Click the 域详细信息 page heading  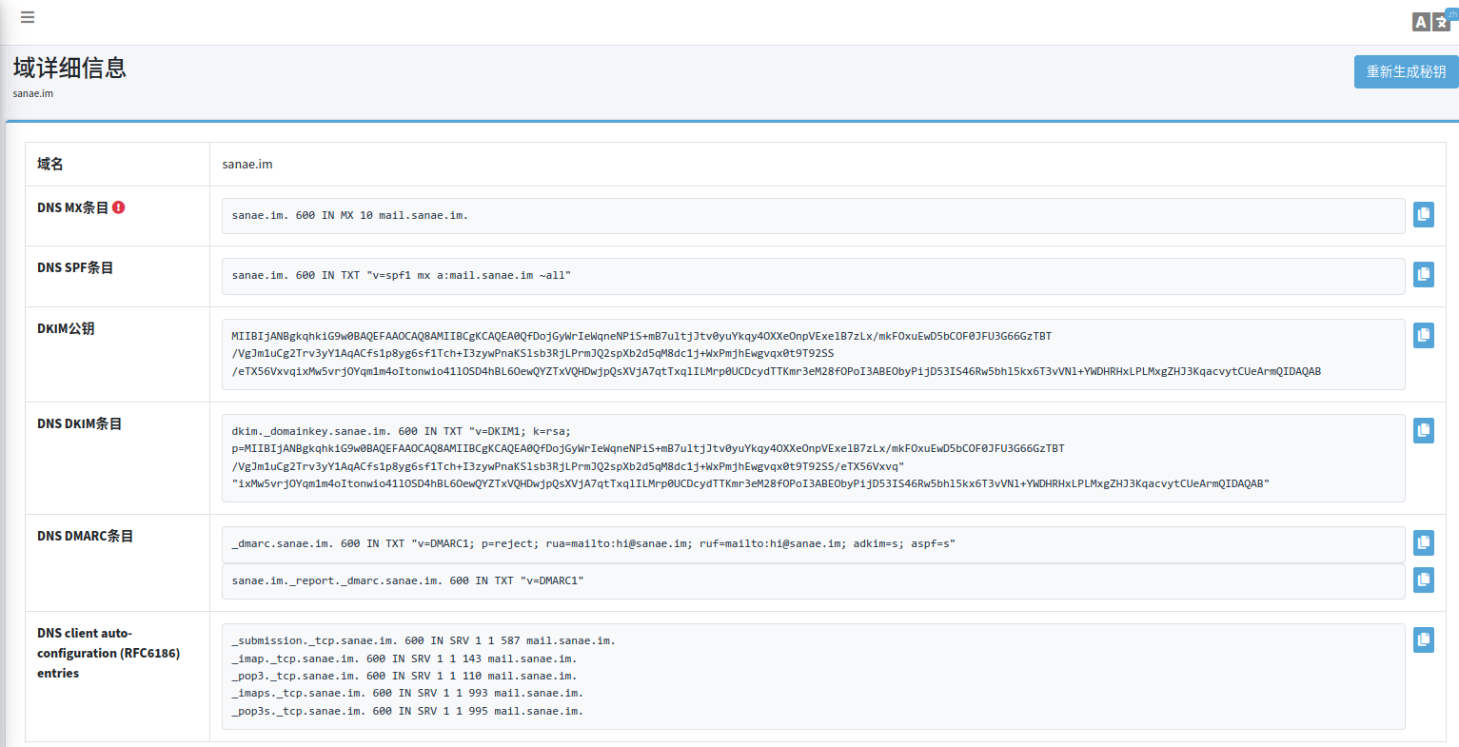[69, 68]
